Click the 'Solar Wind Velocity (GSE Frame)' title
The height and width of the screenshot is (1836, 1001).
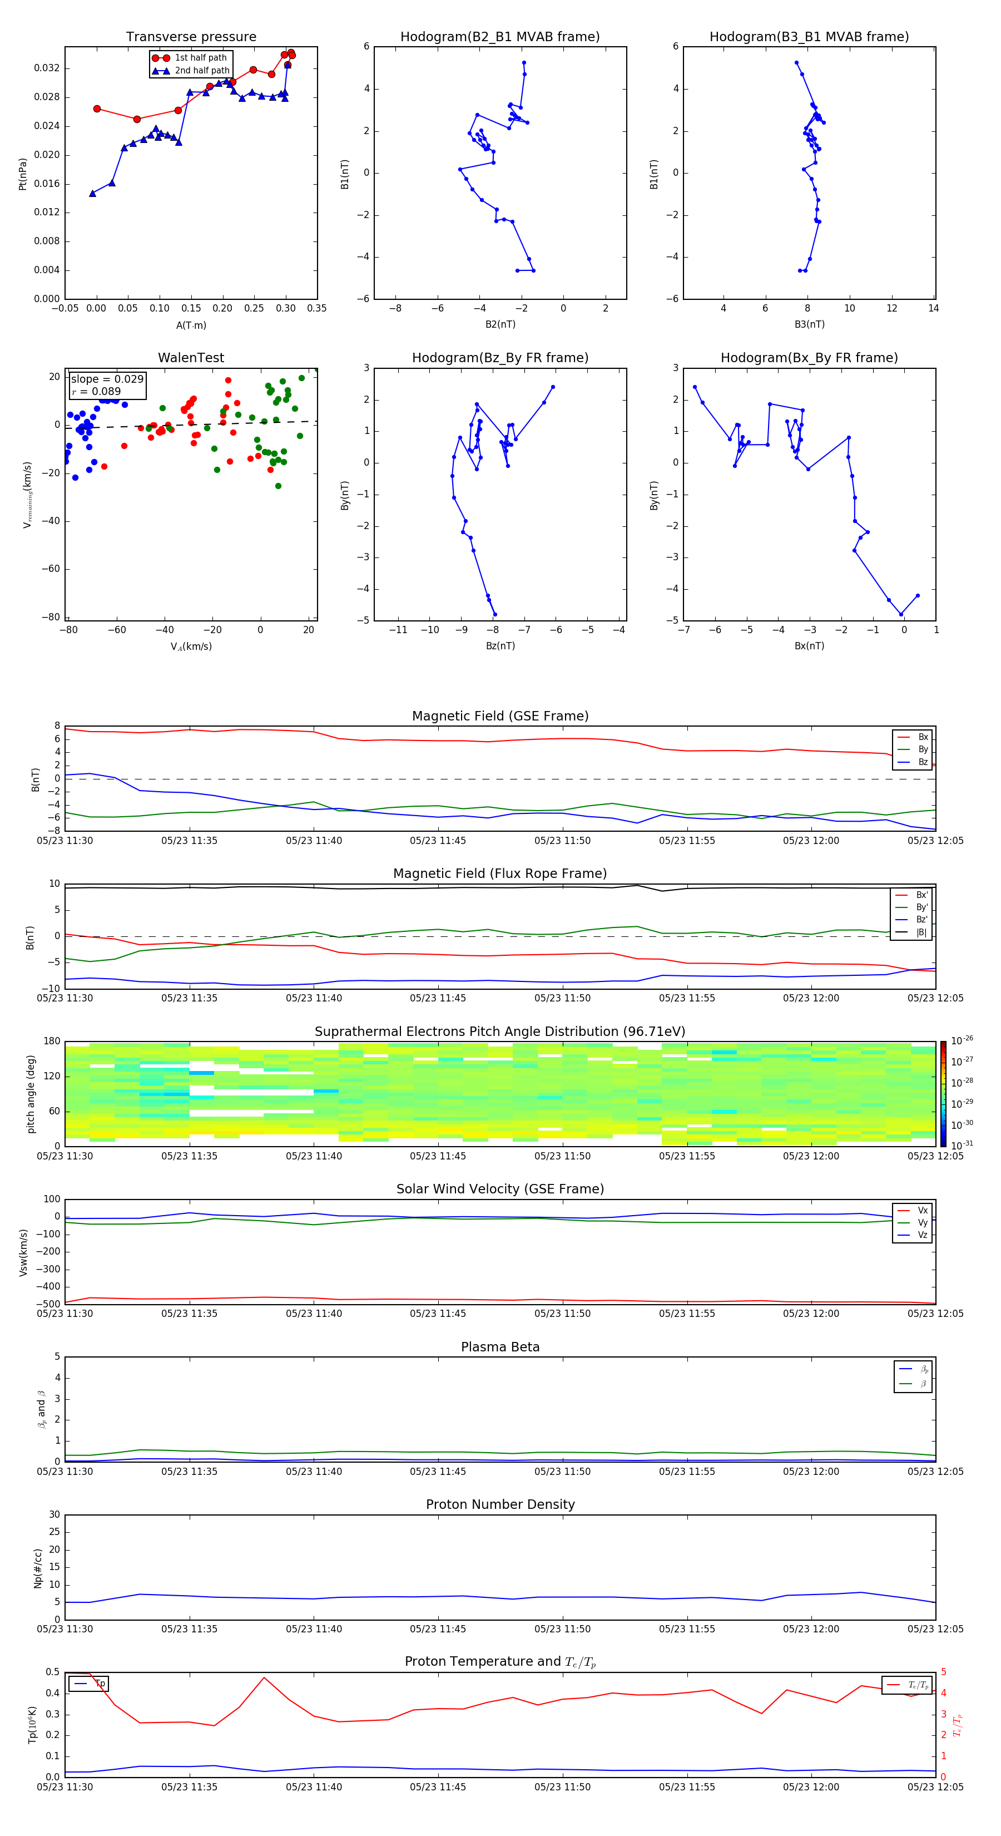[500, 1190]
